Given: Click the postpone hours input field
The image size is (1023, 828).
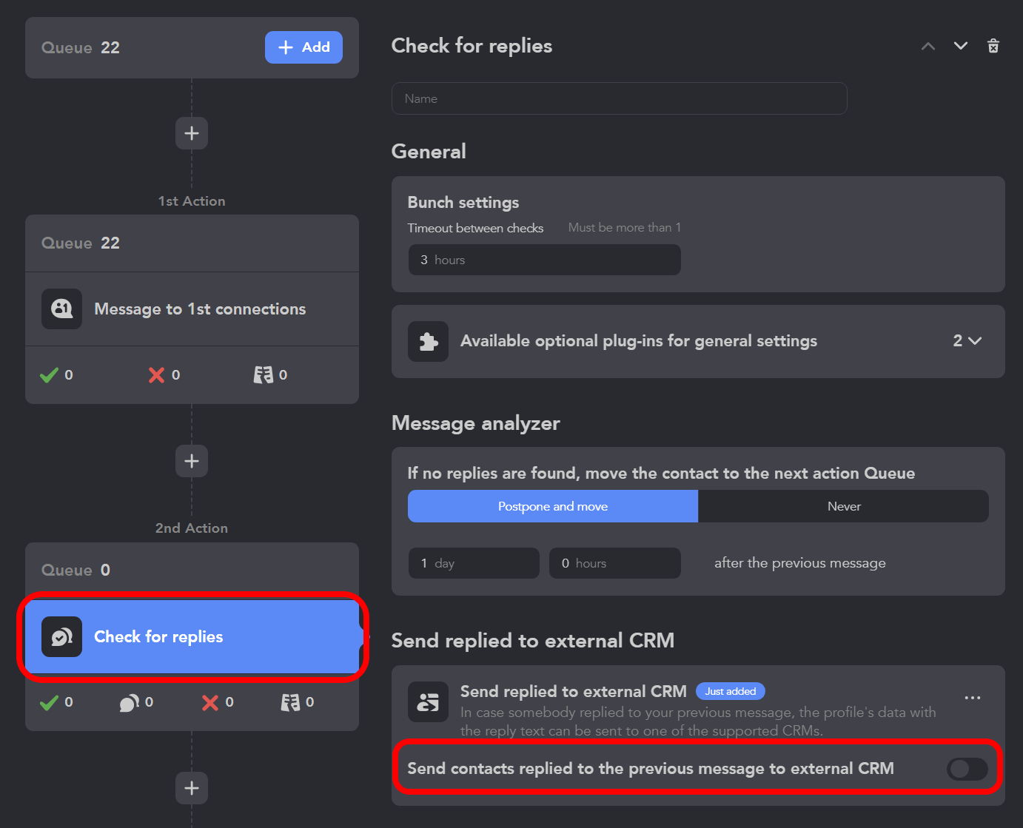Looking at the screenshot, I should (614, 563).
